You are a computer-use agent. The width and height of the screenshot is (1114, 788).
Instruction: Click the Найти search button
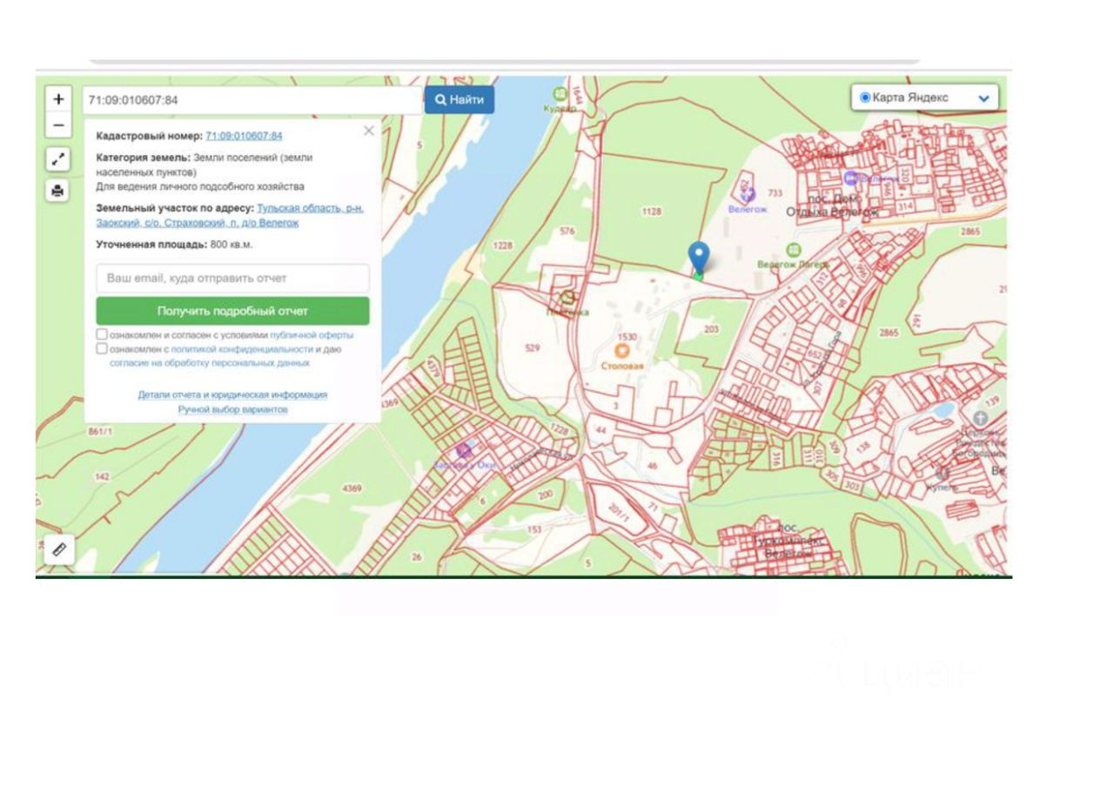[460, 99]
